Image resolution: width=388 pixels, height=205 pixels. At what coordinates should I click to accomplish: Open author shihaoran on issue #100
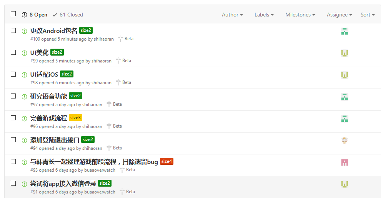(x=104, y=39)
